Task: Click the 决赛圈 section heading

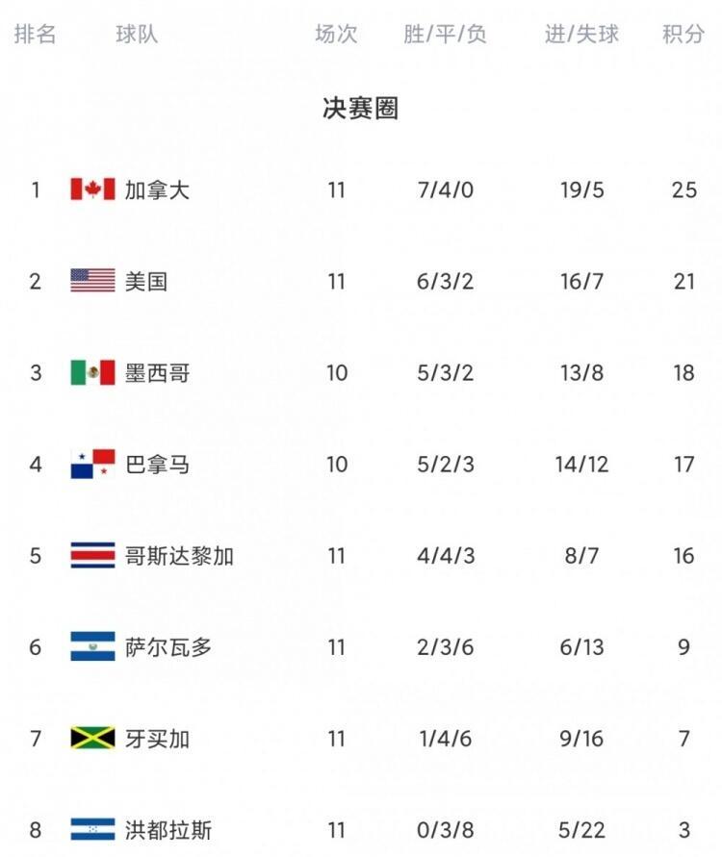Action: tap(360, 108)
